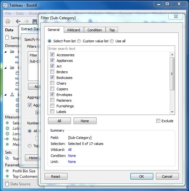Image resolution: width=189 pixels, height=191 pixels.
Task: Click the Histor button in Extract Data dialog
Action: tap(32, 158)
